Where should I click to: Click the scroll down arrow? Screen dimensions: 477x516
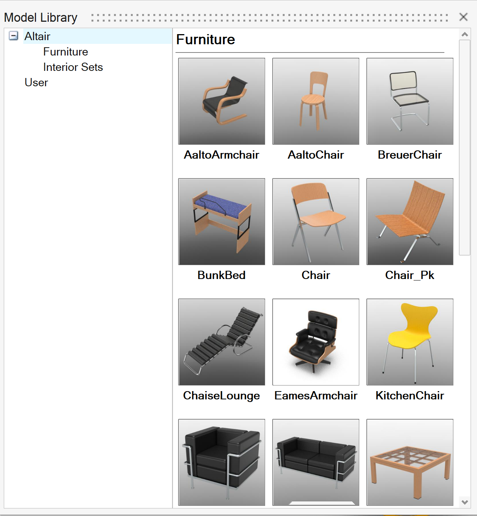tap(465, 502)
